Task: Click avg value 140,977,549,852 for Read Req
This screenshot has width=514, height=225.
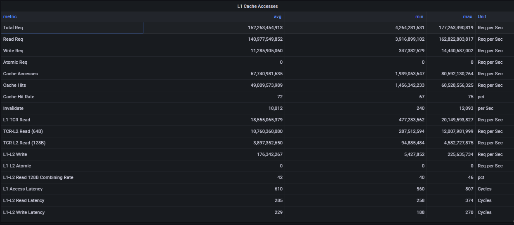Action: (x=265, y=39)
